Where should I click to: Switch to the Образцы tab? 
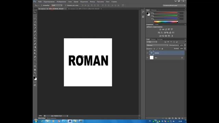click(x=154, y=10)
